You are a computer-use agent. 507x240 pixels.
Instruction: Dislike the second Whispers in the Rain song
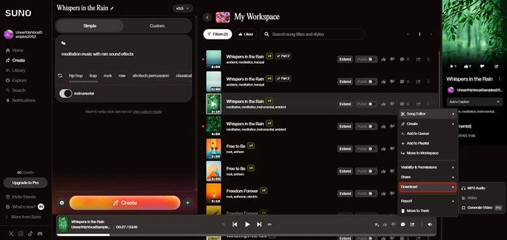point(392,82)
